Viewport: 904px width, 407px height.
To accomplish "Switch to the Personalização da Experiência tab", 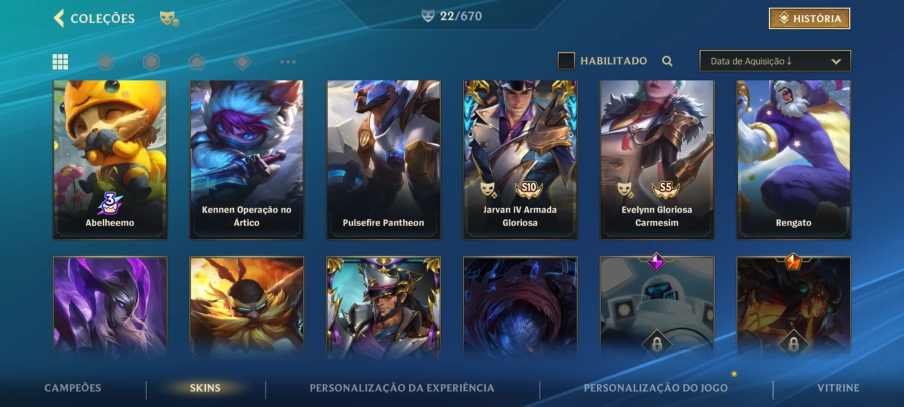I will tap(402, 388).
